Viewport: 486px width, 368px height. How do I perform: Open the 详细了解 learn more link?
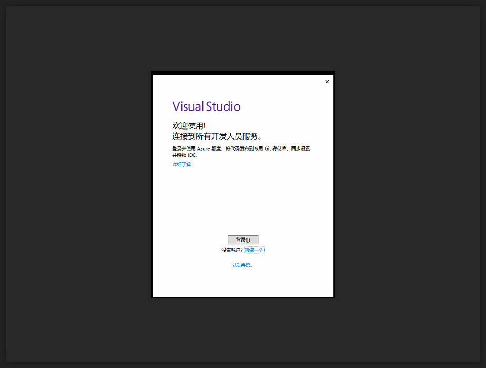[181, 165]
